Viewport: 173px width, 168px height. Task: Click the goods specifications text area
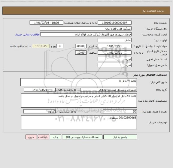[79, 101]
